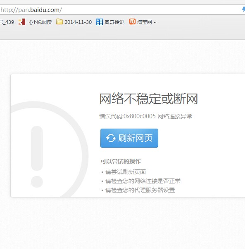This screenshot has height=249, width=245.
Task: Open the 《小说阅读 bookmark label
Action: click(40, 22)
